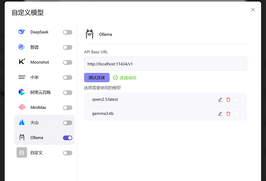266x181 pixels.
Task: Click the 测试连接 button
Action: 97,77
